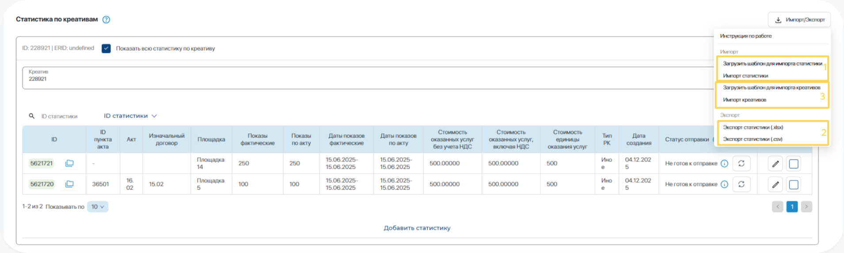Open status info icon for row 5621721
This screenshot has width=844, height=253.
(x=724, y=164)
